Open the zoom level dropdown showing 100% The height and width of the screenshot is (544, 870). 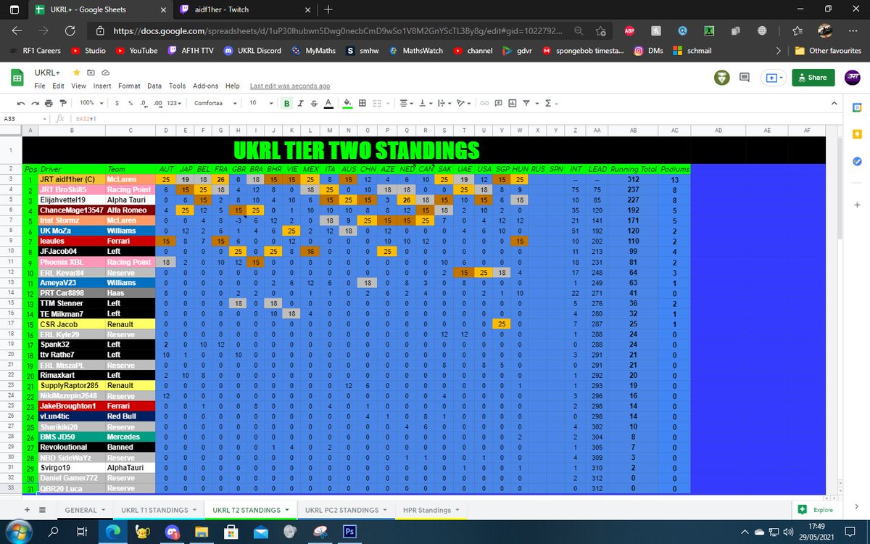90,103
